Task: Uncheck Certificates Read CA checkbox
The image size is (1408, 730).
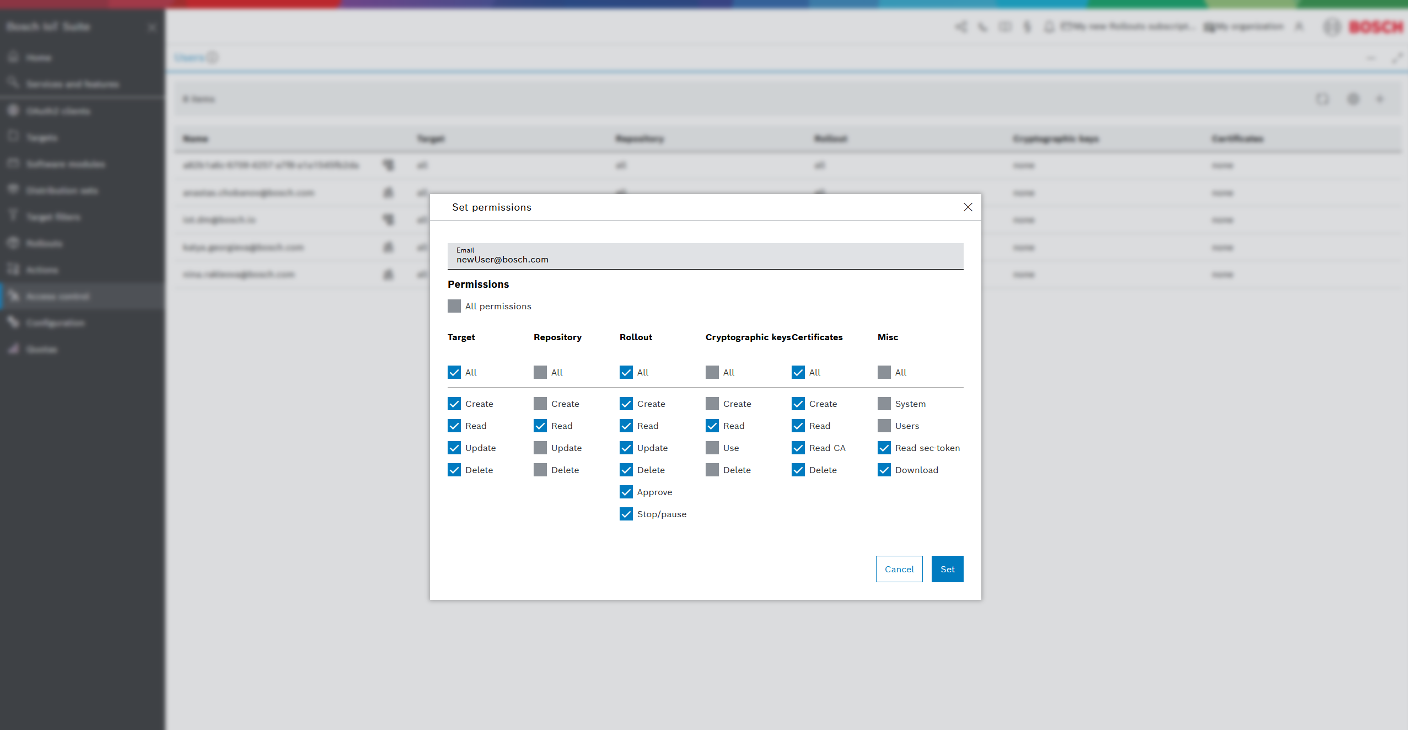Action: 798,448
